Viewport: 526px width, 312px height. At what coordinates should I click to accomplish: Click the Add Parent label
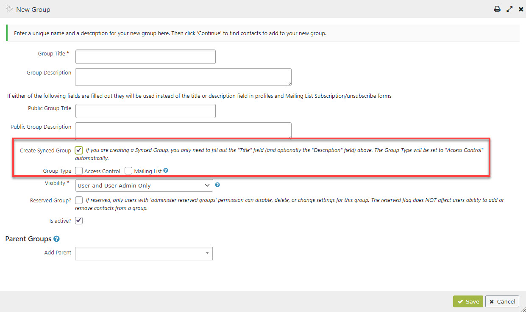(x=58, y=253)
